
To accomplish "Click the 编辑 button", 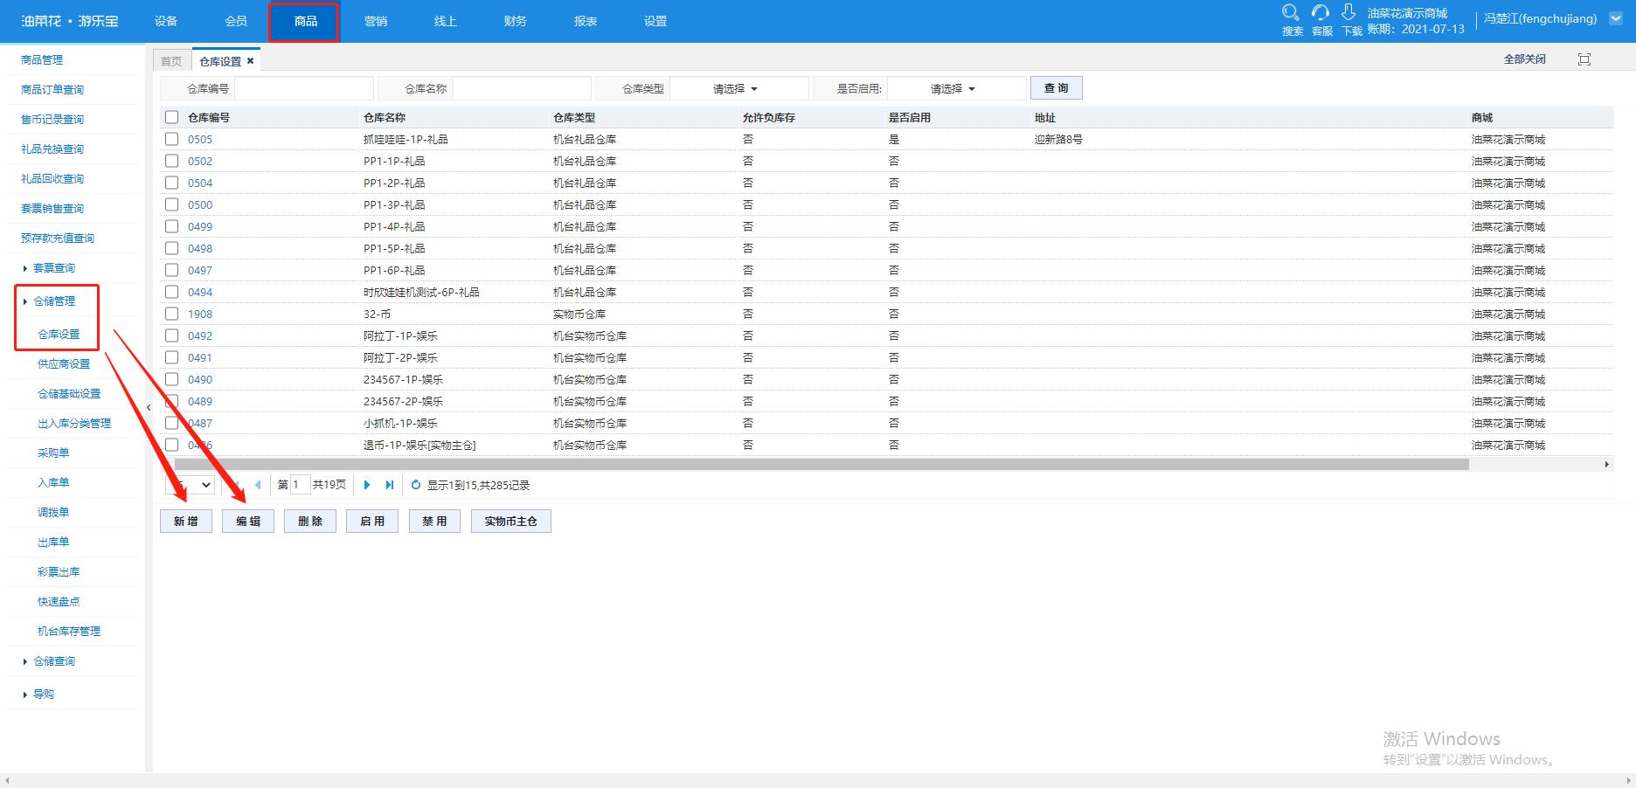I will click(x=248, y=522).
